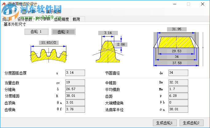The image size is (210, 128).
Task: Click the 齿轮 2 button
Action: (x=64, y=32)
